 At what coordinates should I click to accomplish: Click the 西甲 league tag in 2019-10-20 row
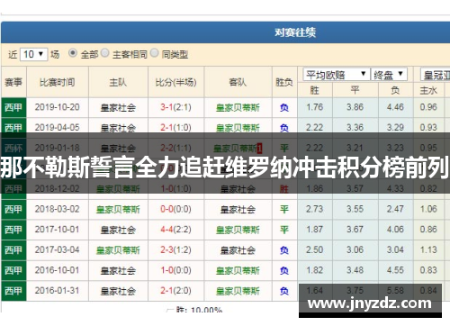point(13,107)
